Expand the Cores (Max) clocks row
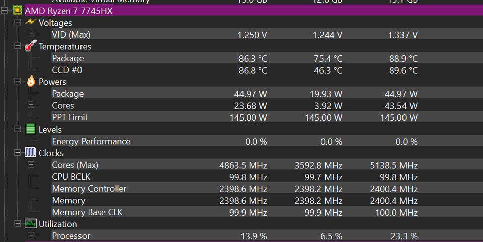This screenshot has width=483, height=242. 31,165
